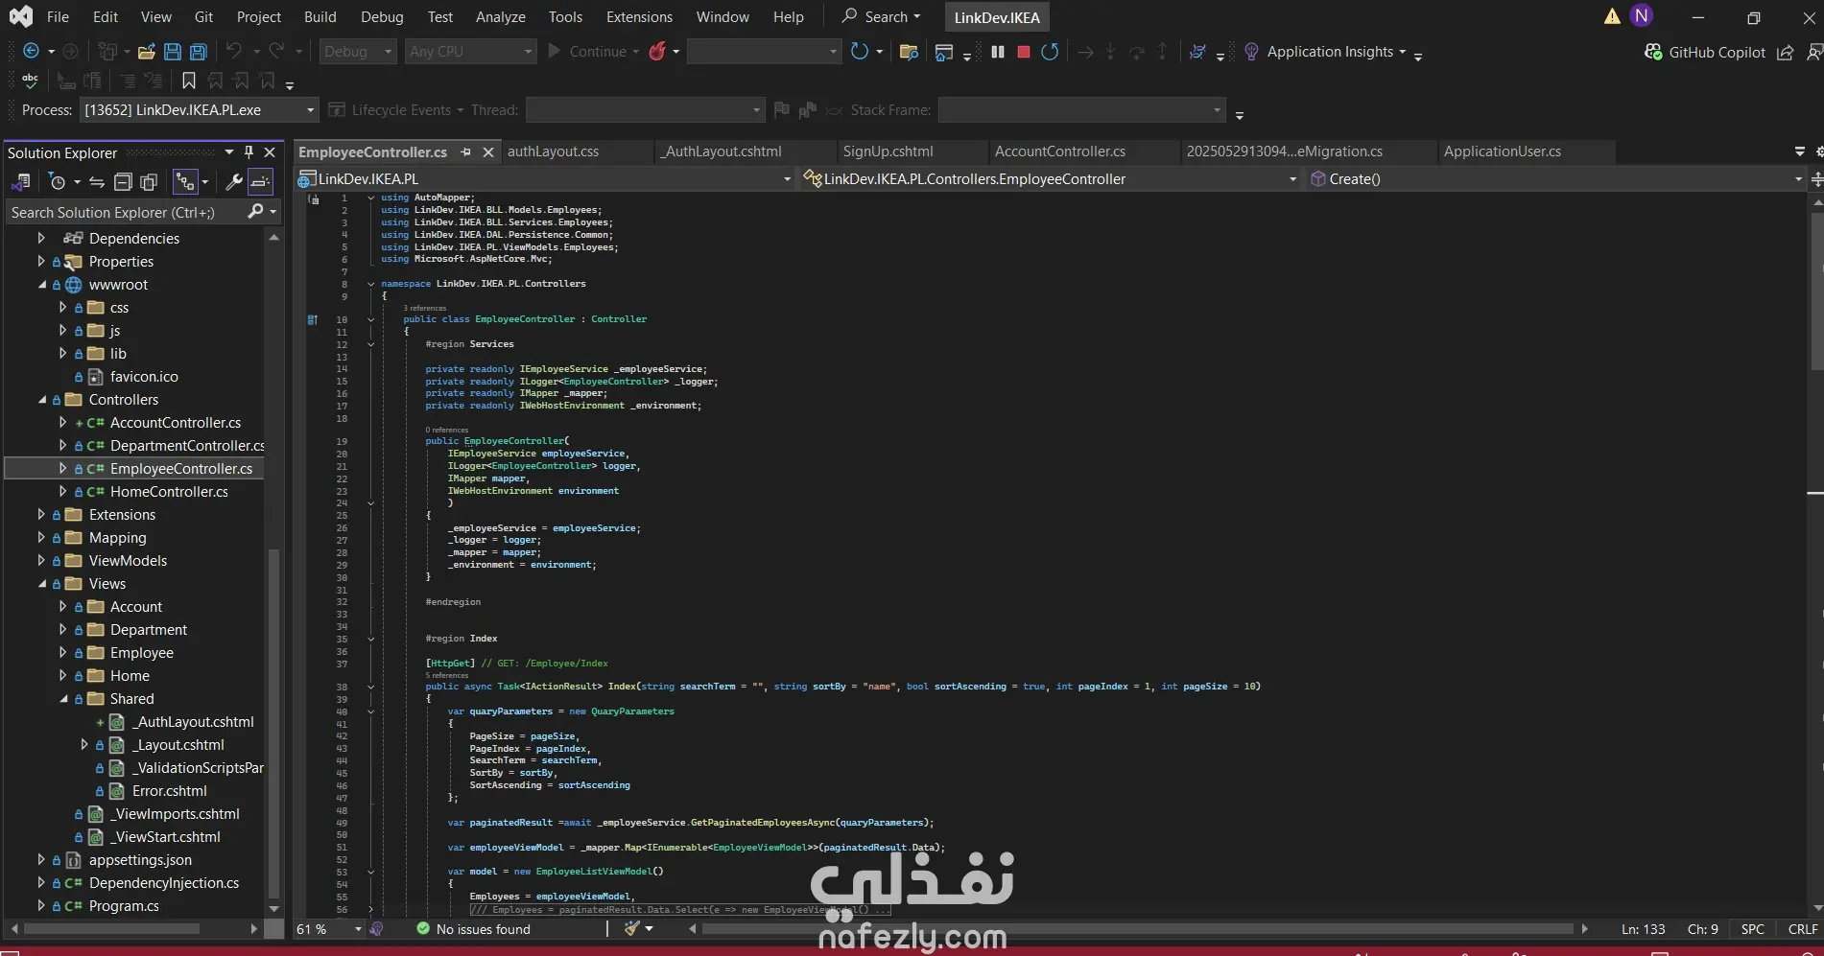Click the Restart debugging icon

coord(1050,52)
